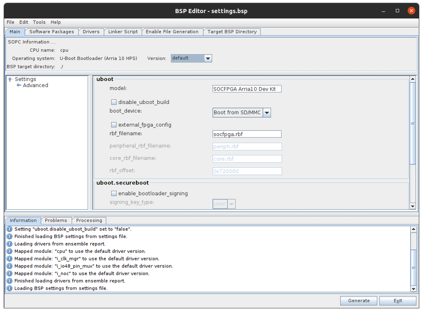Click the message log scrollbar thumb
This screenshot has width=423, height=312.
[413, 268]
